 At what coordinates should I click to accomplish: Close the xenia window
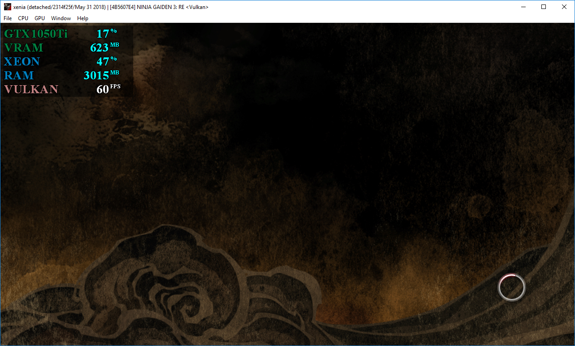(x=564, y=7)
